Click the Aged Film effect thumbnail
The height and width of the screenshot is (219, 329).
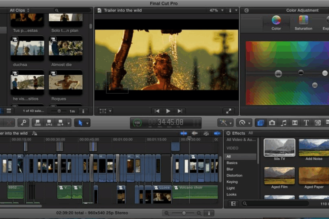(280, 176)
